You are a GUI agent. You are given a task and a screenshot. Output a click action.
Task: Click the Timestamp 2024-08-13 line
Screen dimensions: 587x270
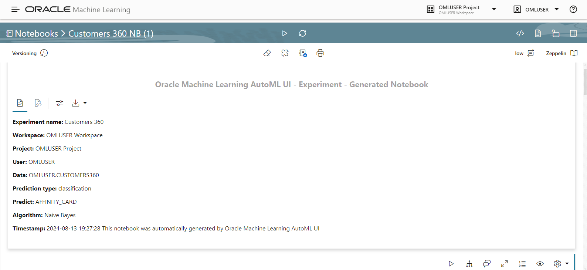coord(166,229)
